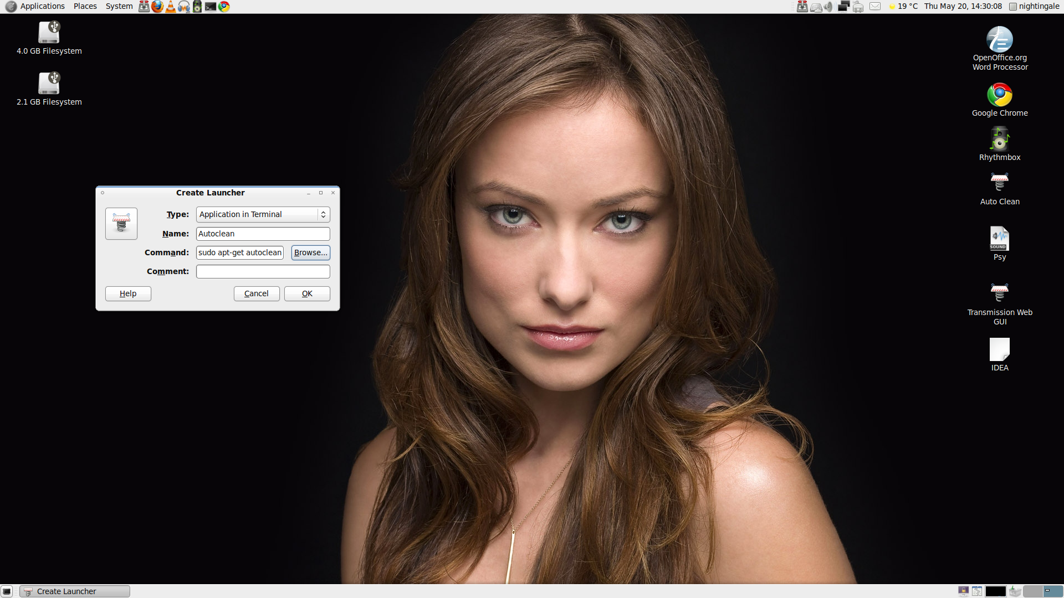Click the Name field containing Autoclean
Image resolution: width=1064 pixels, height=598 pixels.
point(263,234)
